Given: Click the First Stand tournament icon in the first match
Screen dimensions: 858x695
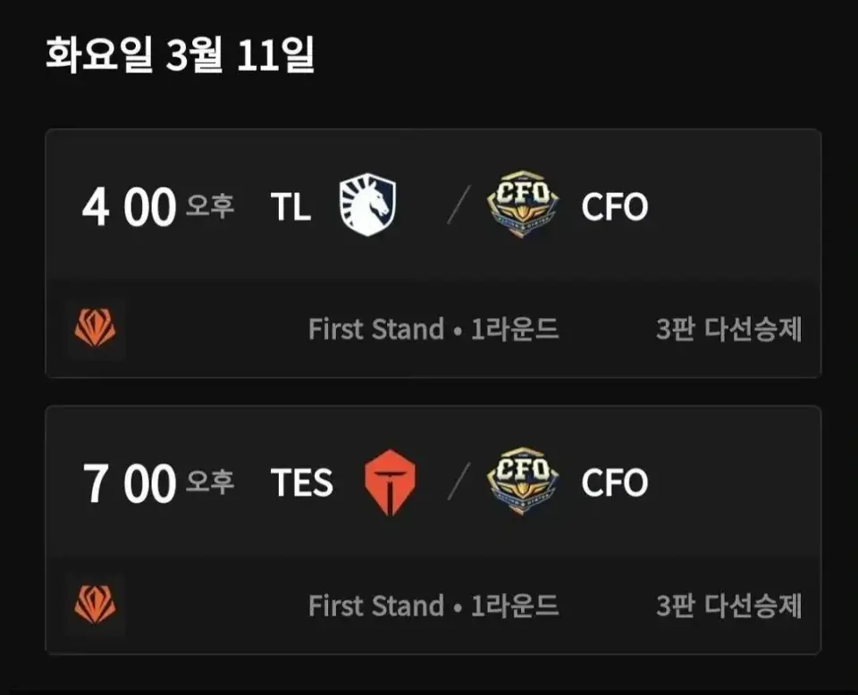Looking at the screenshot, I should click(x=96, y=328).
